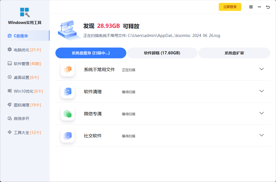The width and height of the screenshot is (276, 182).
Task: Open Win10优化 [6个] sidebar item
Action: point(25,91)
